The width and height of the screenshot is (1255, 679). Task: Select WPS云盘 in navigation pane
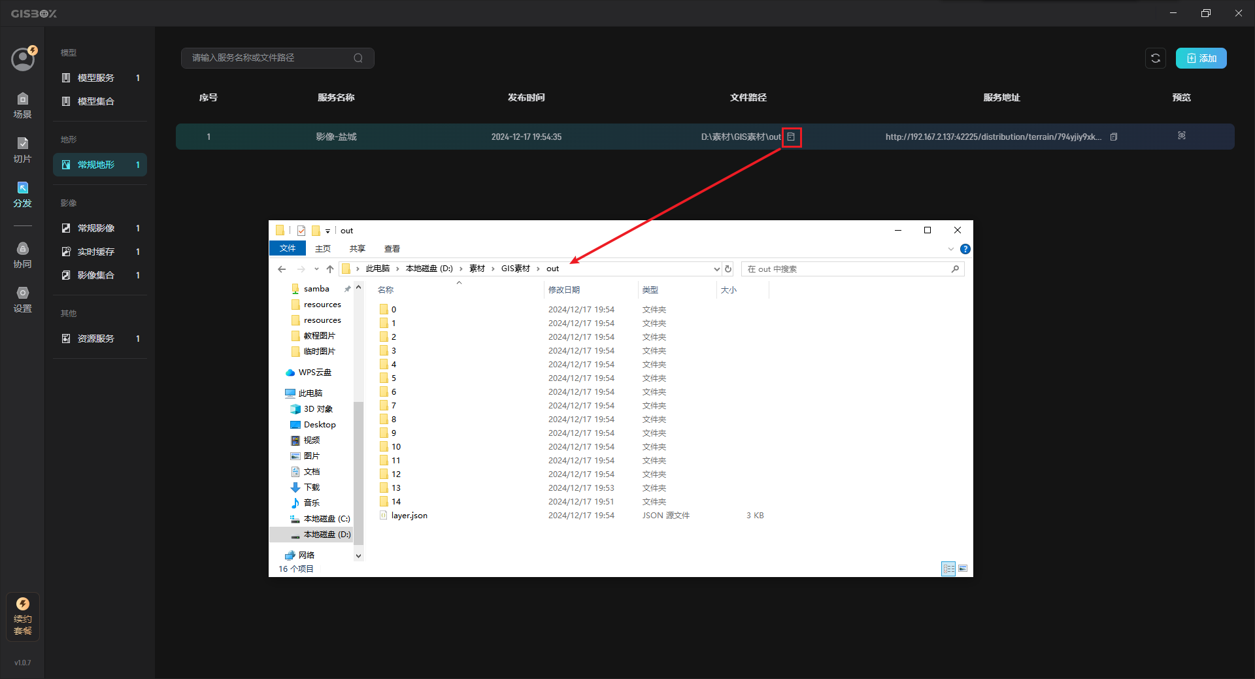pos(315,373)
